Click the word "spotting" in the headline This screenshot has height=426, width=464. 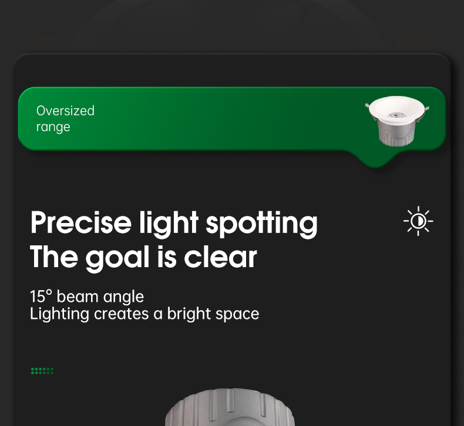(262, 224)
